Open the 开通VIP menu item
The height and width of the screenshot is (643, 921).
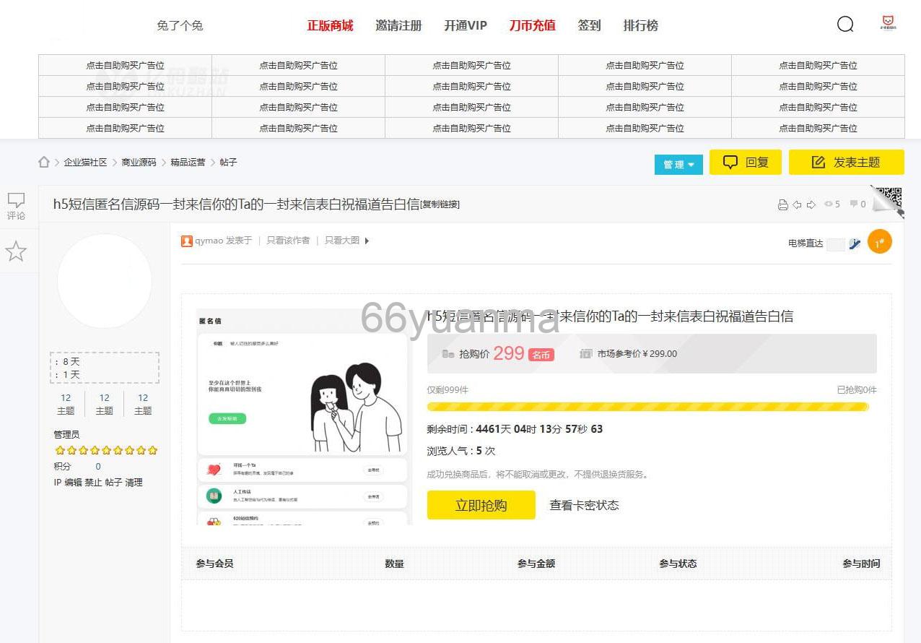[466, 25]
